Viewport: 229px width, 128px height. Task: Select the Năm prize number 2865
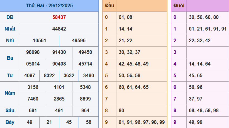coord(59,99)
